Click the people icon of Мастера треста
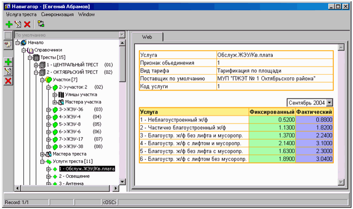 49,154
